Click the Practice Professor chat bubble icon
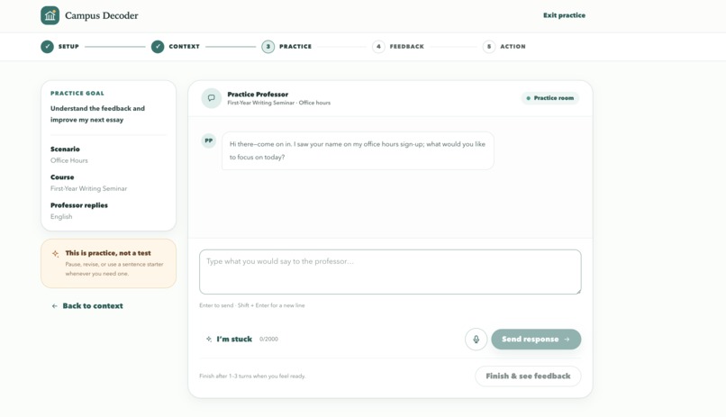The height and width of the screenshot is (417, 726). click(211, 98)
